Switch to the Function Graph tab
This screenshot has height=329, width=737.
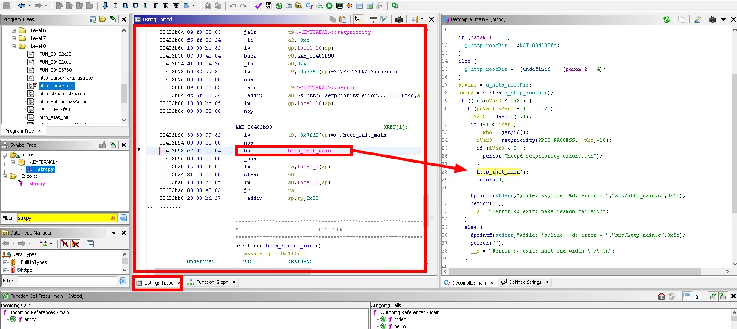(x=212, y=282)
